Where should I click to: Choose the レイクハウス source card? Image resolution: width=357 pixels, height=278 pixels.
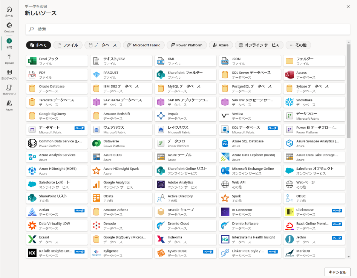pos(185,130)
